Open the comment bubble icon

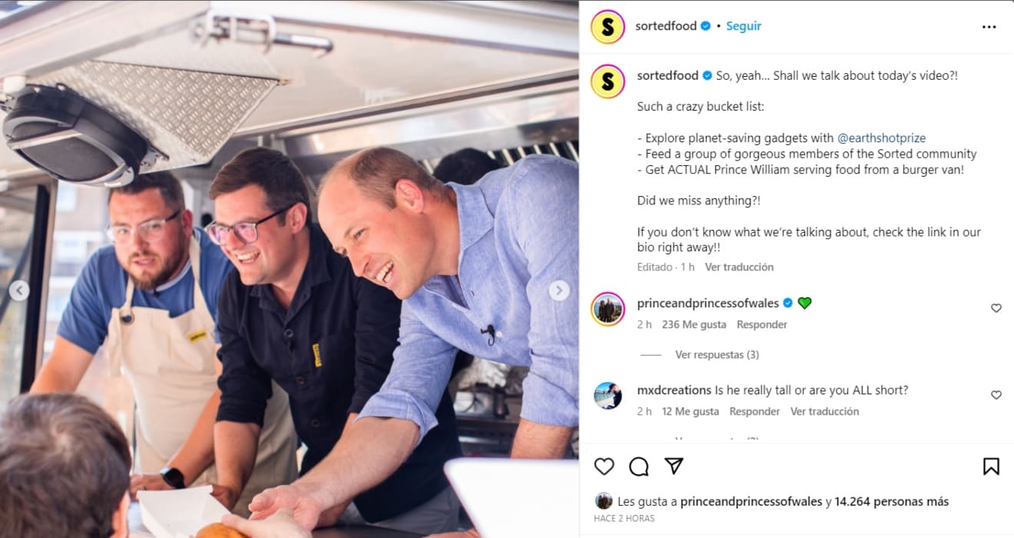tap(639, 467)
